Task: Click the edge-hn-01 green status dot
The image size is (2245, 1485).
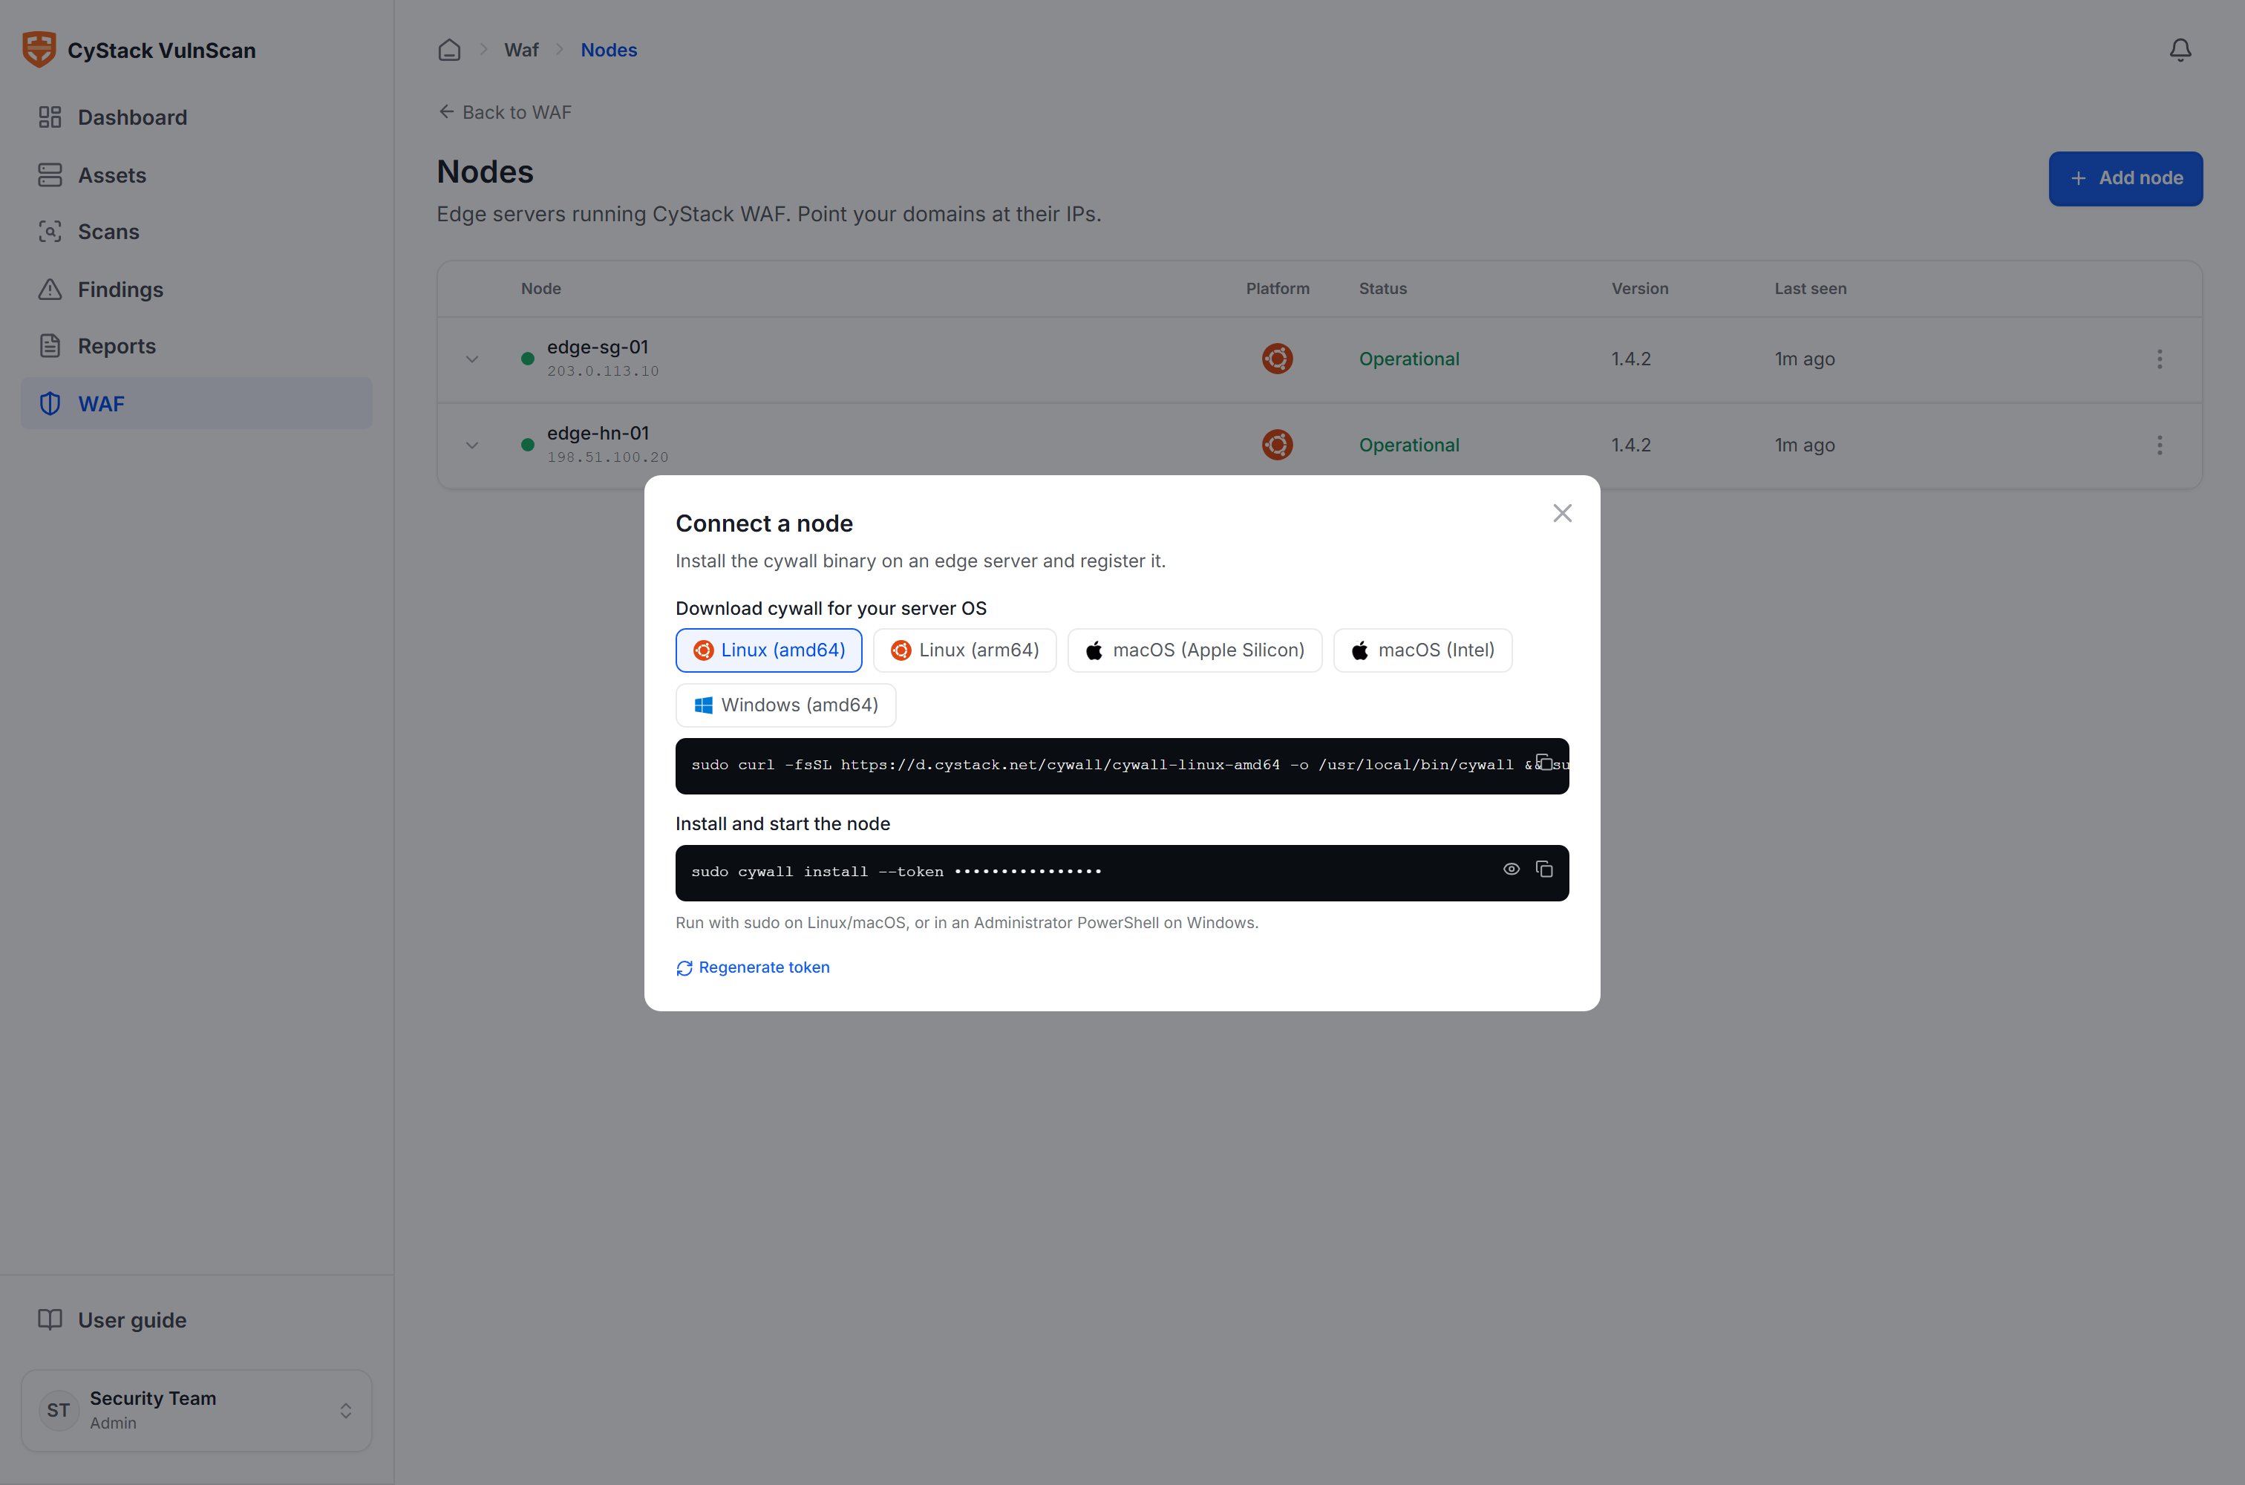Action: [x=527, y=445]
